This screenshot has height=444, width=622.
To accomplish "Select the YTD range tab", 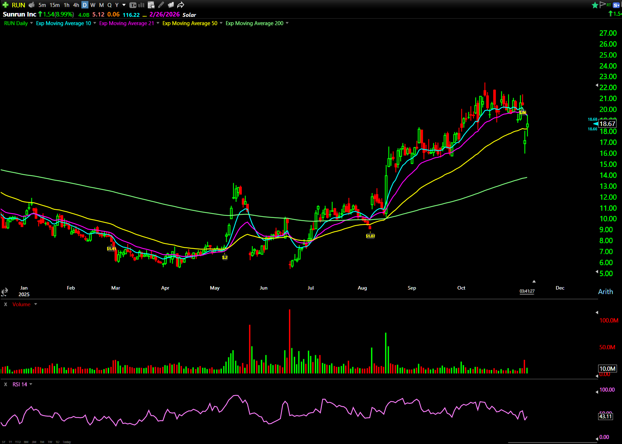I will pos(18,442).
